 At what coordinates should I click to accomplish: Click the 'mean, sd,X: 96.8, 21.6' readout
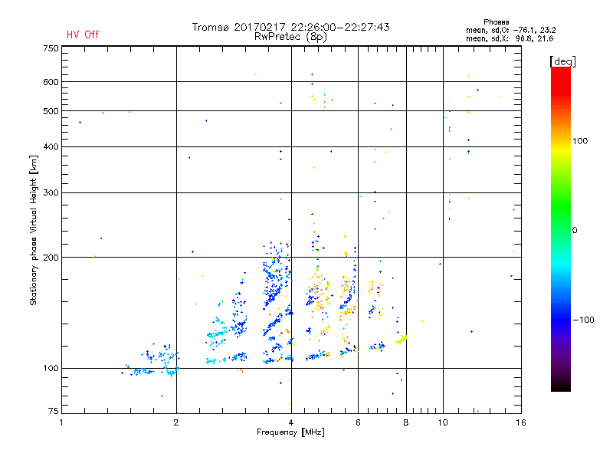tap(510, 38)
